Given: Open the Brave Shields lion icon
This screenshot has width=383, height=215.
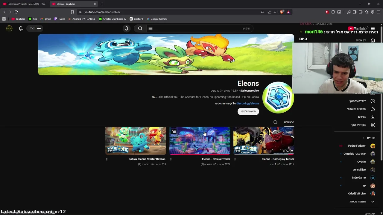Looking at the screenshot, I should (x=282, y=12).
